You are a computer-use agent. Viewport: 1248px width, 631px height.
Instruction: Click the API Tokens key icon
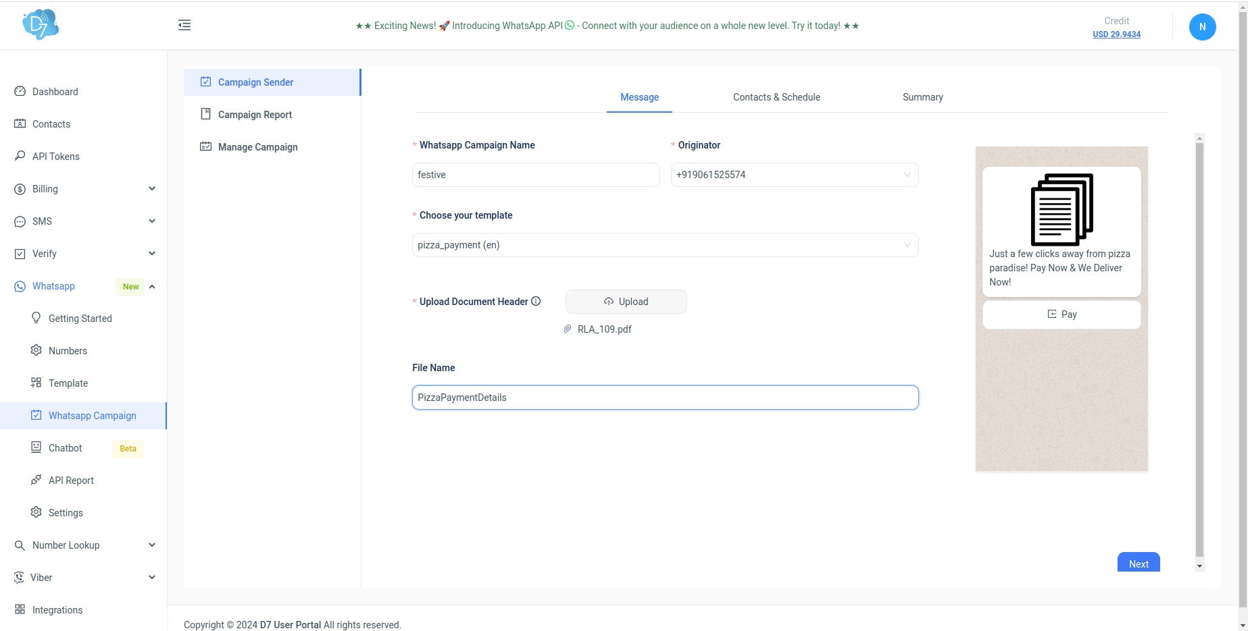[20, 157]
